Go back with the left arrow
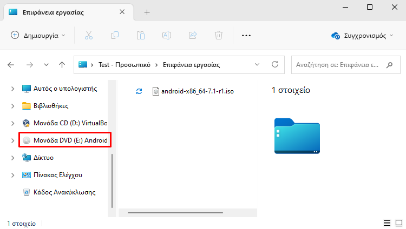The height and width of the screenshot is (229, 406). tap(11, 65)
